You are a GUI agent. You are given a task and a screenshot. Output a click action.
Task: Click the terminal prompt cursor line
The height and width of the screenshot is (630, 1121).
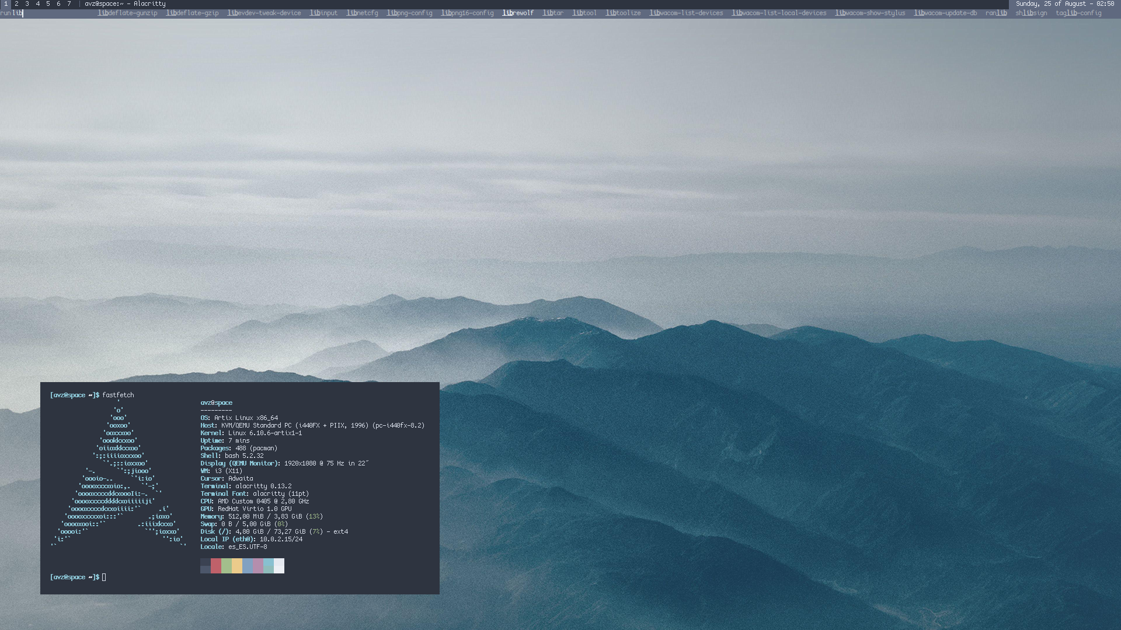(x=104, y=577)
